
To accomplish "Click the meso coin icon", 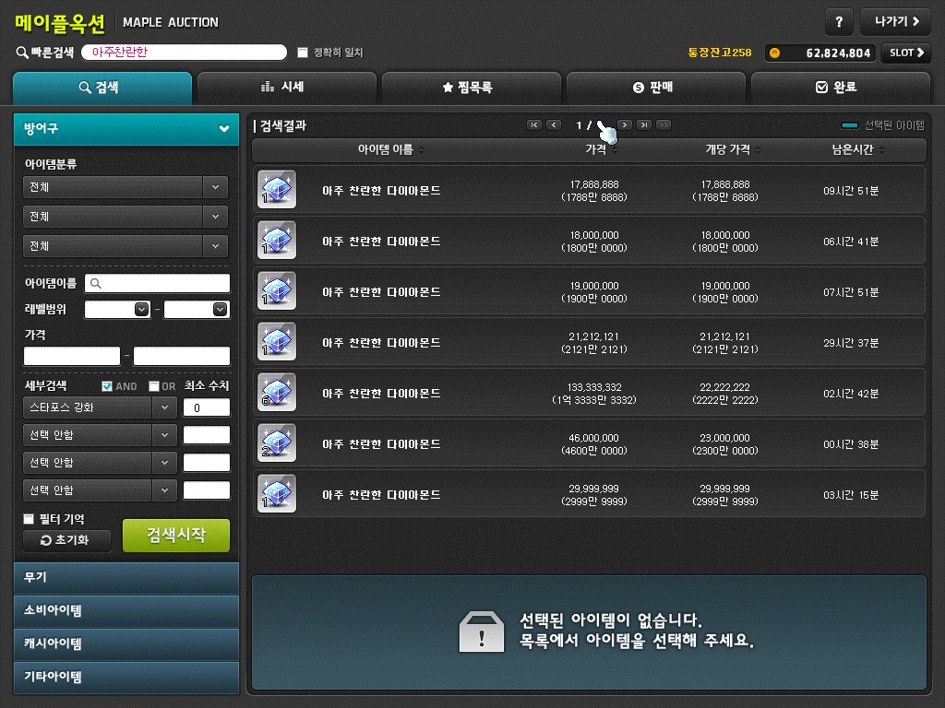I will click(774, 53).
